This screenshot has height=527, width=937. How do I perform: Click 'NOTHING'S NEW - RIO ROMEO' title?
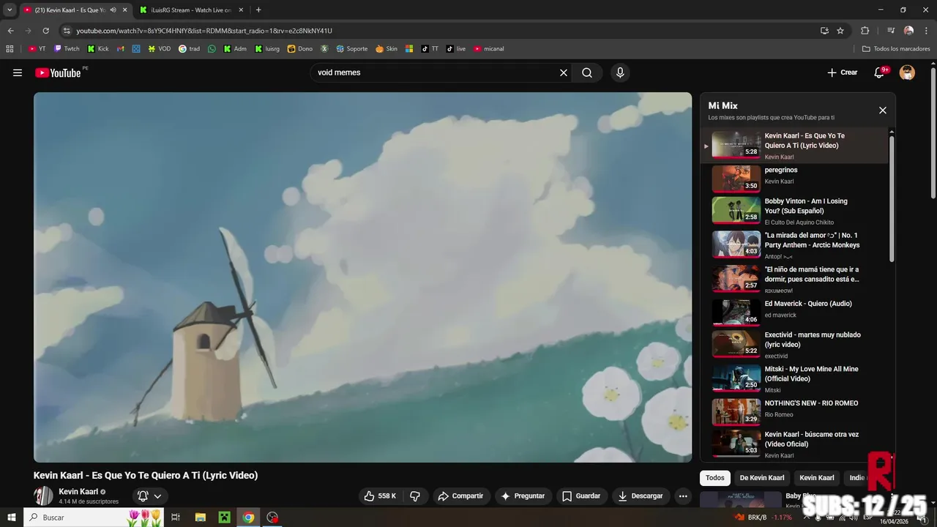811,403
